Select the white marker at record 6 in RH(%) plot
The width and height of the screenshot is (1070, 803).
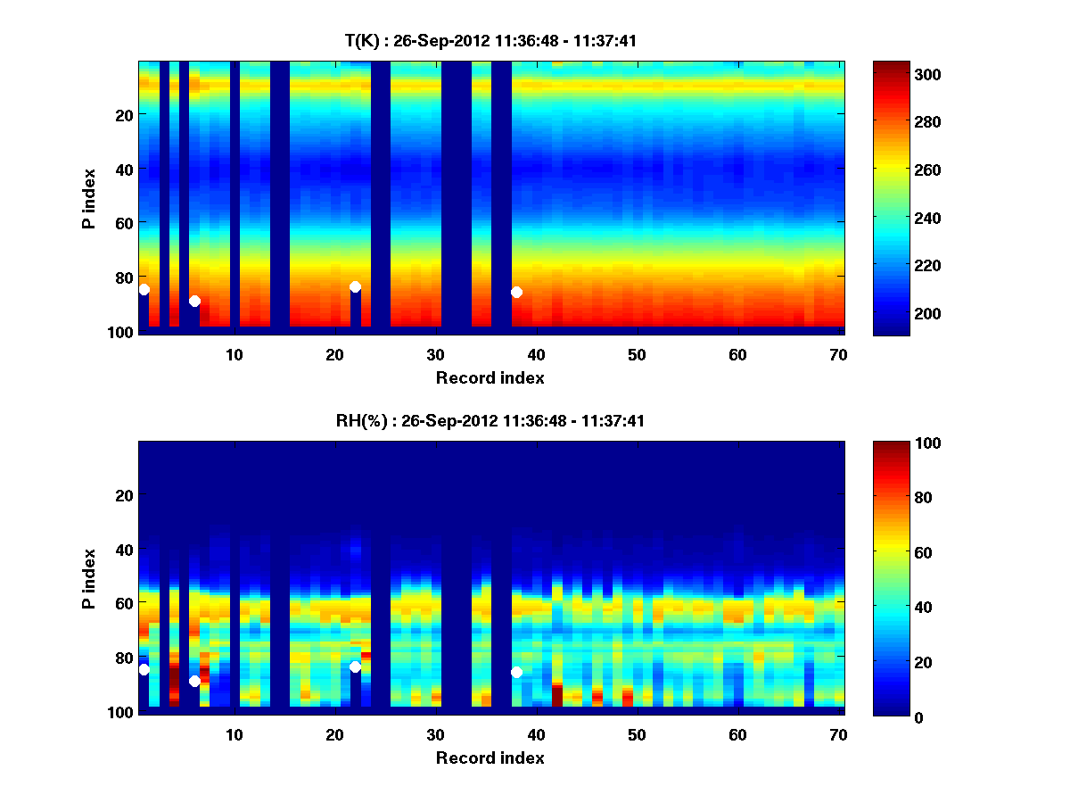point(194,681)
